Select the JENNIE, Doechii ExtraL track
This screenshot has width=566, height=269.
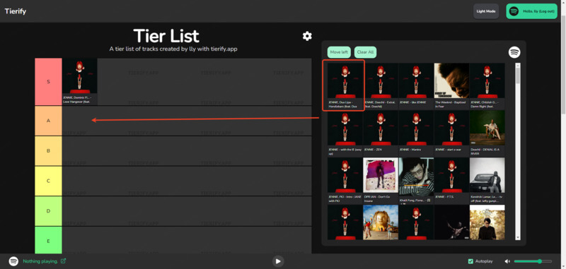(x=381, y=86)
